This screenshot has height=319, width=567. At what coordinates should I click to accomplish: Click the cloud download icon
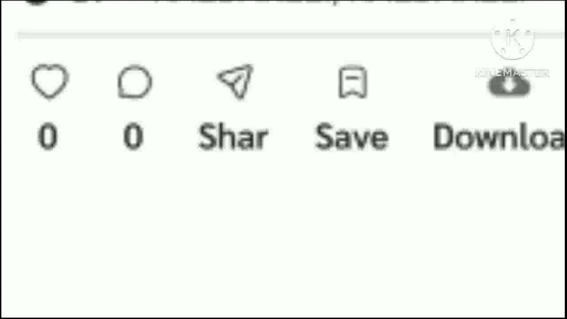(509, 86)
